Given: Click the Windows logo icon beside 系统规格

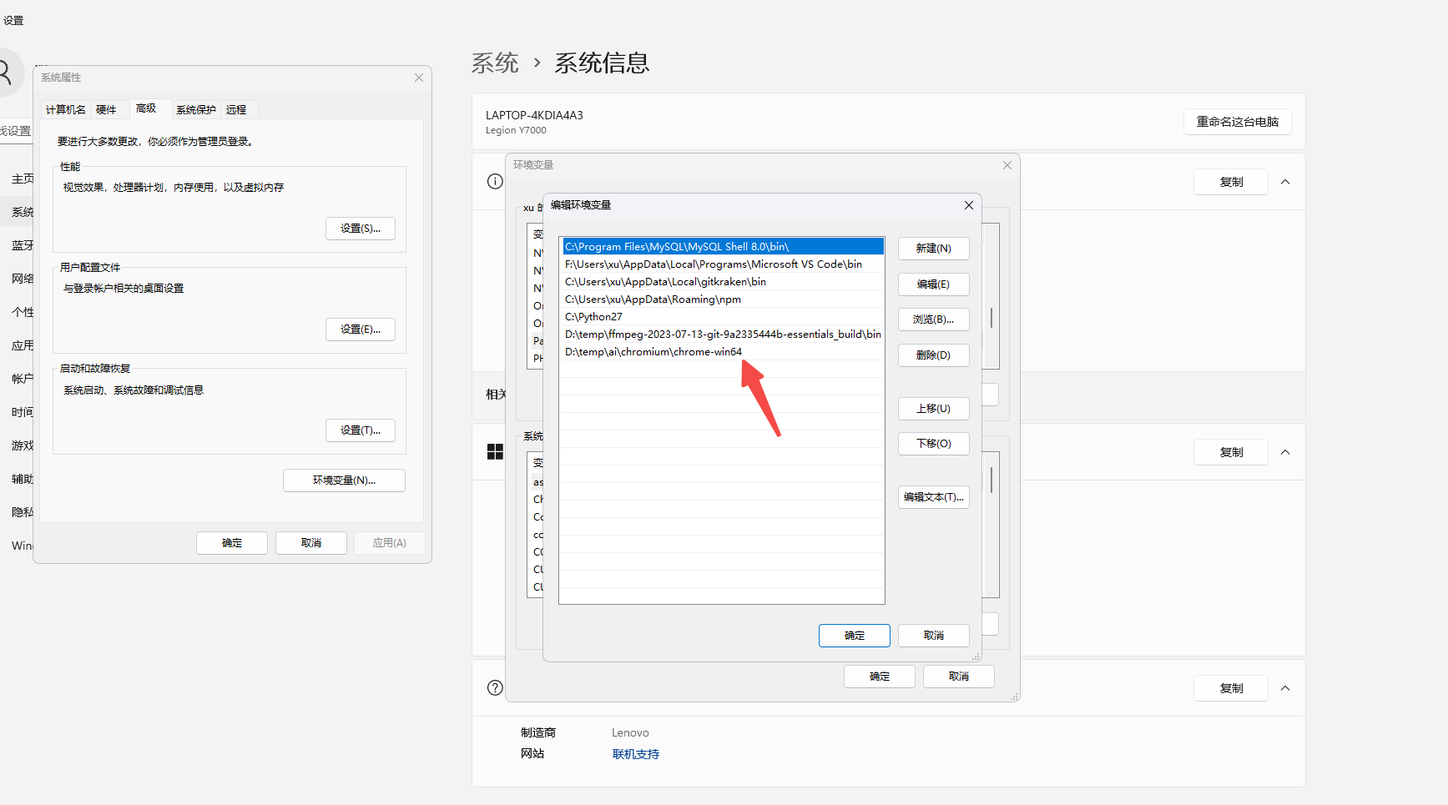Looking at the screenshot, I should (x=495, y=451).
